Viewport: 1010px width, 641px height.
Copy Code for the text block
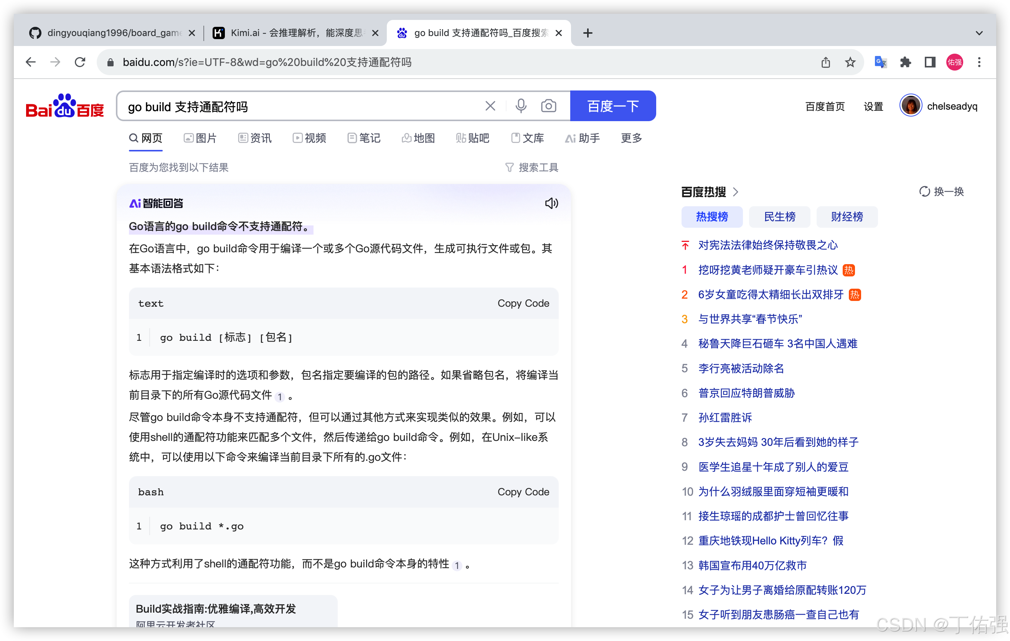click(x=523, y=303)
